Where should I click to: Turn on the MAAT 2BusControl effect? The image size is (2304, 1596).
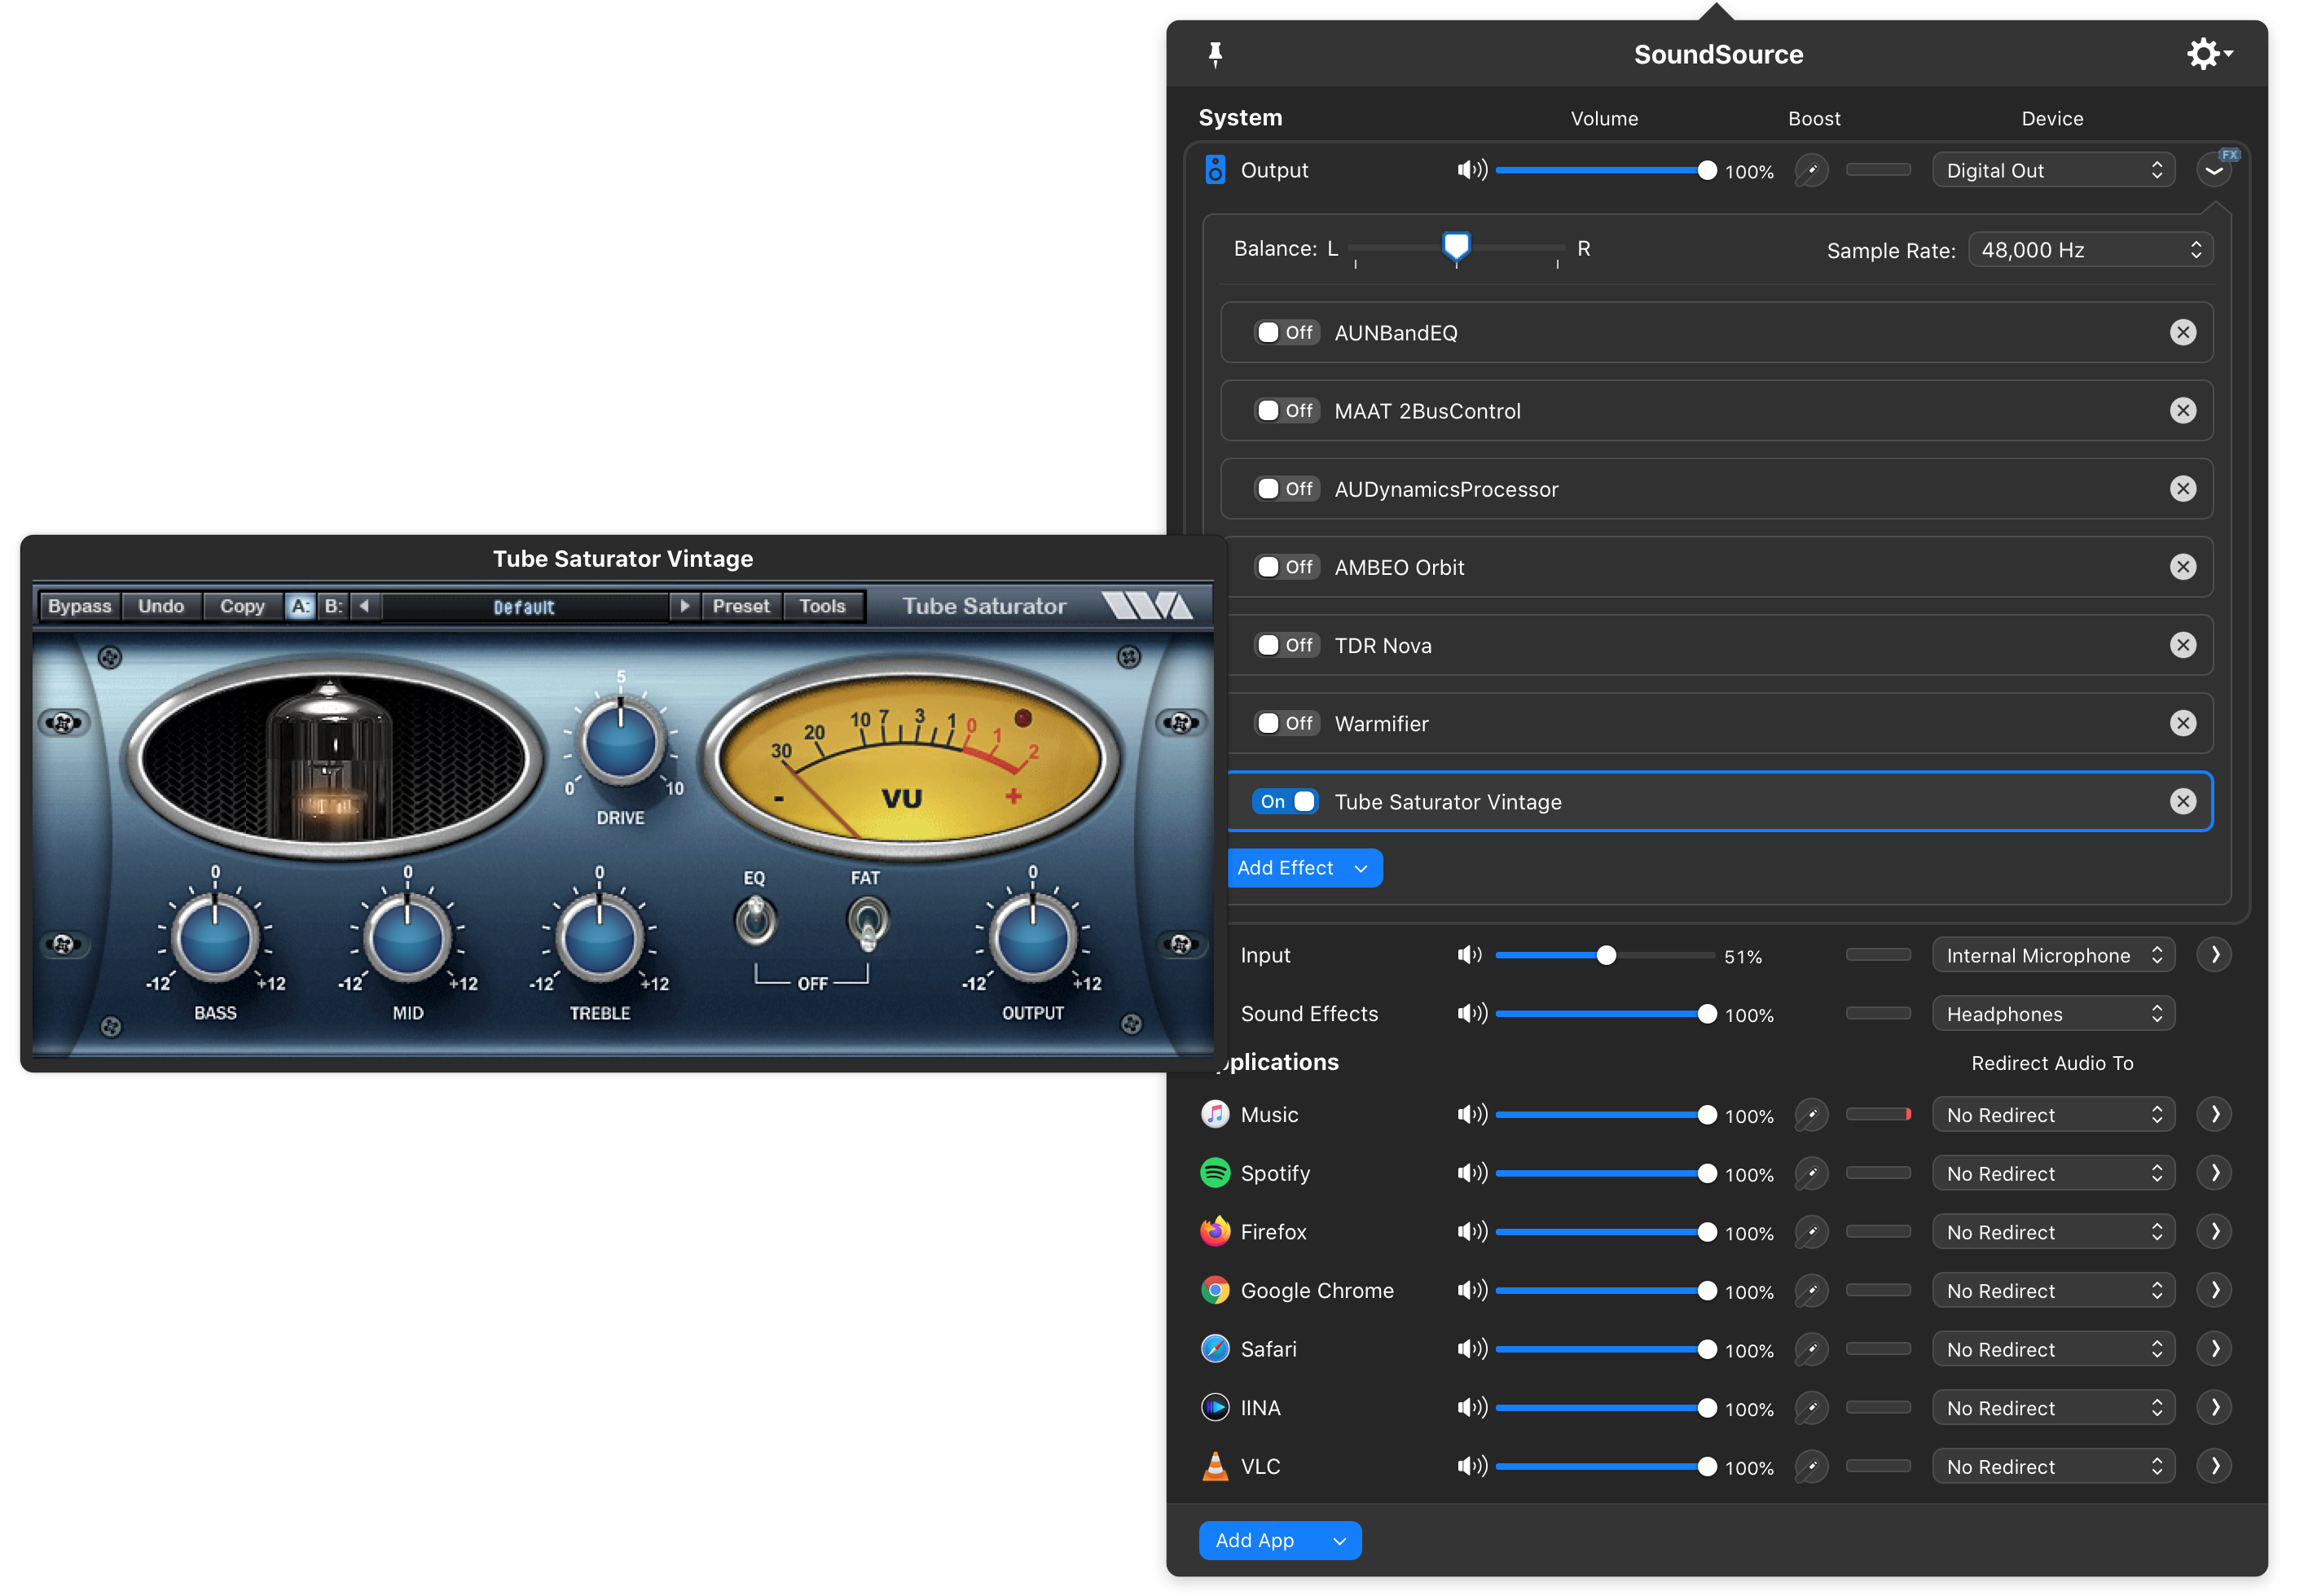click(1286, 410)
